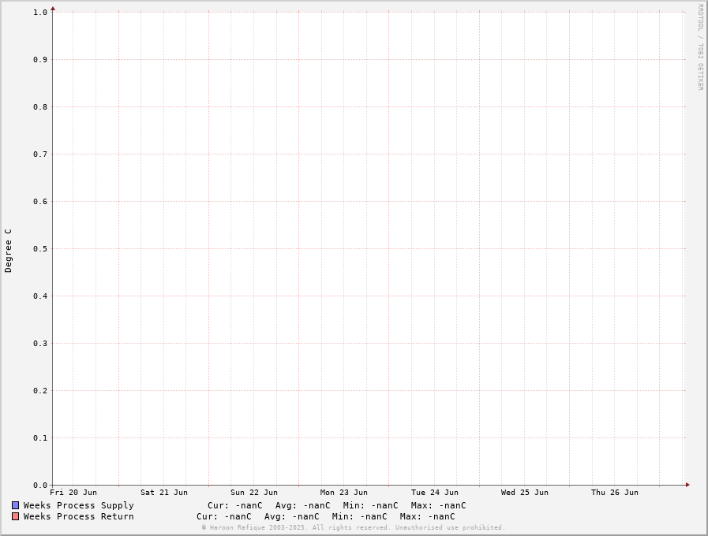Click the Sat 21 Jun date label
Viewport: 708px width, 536px height.
click(x=164, y=493)
